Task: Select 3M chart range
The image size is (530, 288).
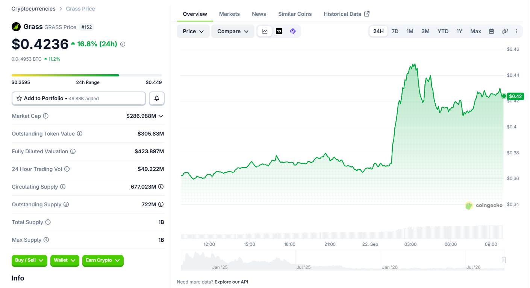Action: [426, 31]
